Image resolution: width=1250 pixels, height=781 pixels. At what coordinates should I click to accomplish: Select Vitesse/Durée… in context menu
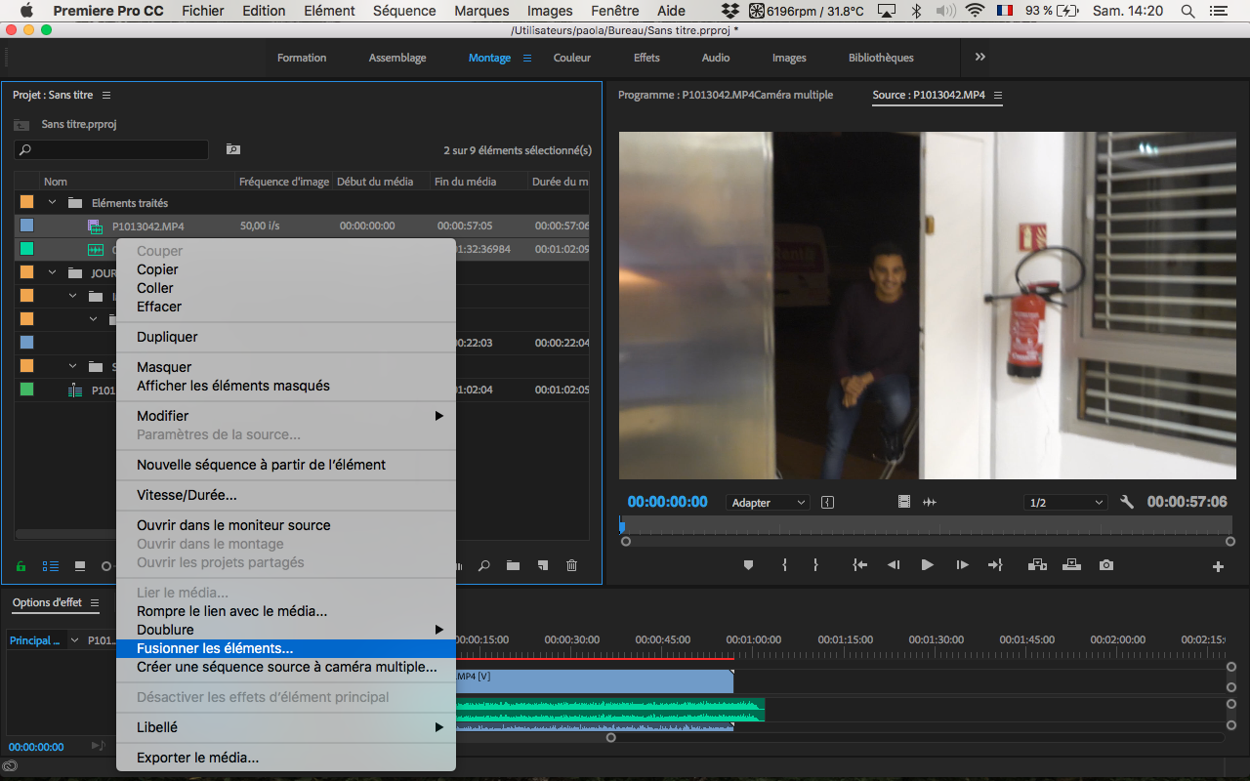coord(286,495)
